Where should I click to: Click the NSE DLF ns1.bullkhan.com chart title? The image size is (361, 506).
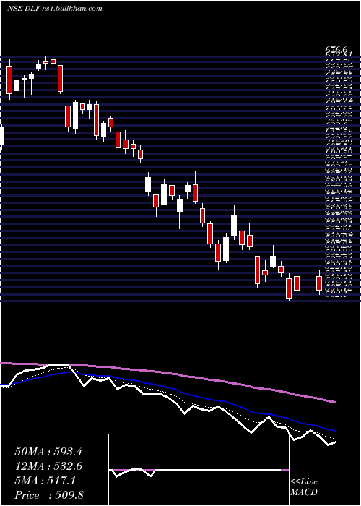[x=54, y=9]
